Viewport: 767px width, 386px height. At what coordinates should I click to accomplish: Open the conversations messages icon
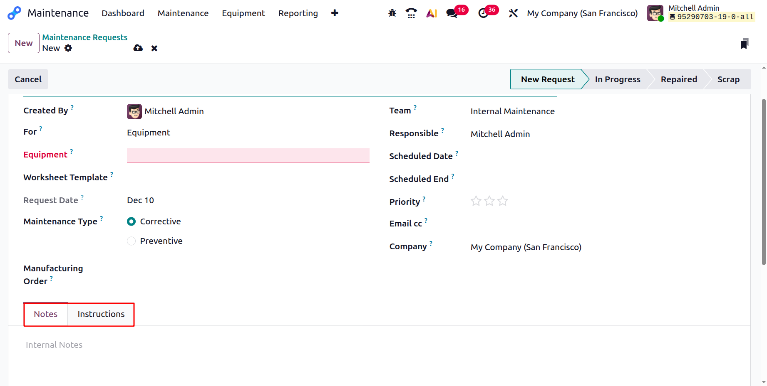[452, 13]
